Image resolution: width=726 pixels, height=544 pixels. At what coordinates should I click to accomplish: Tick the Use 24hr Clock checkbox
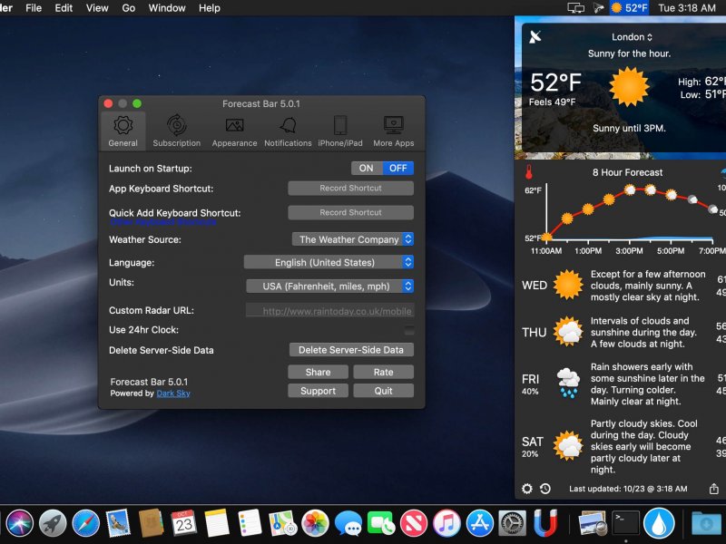(x=409, y=330)
